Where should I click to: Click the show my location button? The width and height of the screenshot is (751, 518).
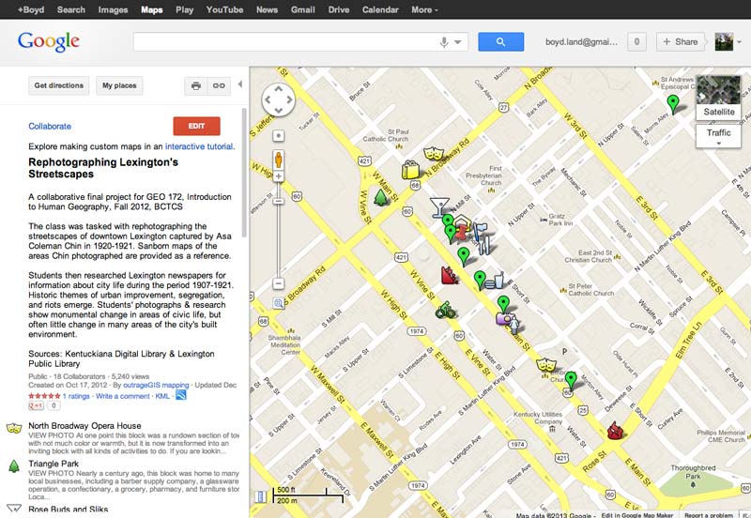point(278,136)
